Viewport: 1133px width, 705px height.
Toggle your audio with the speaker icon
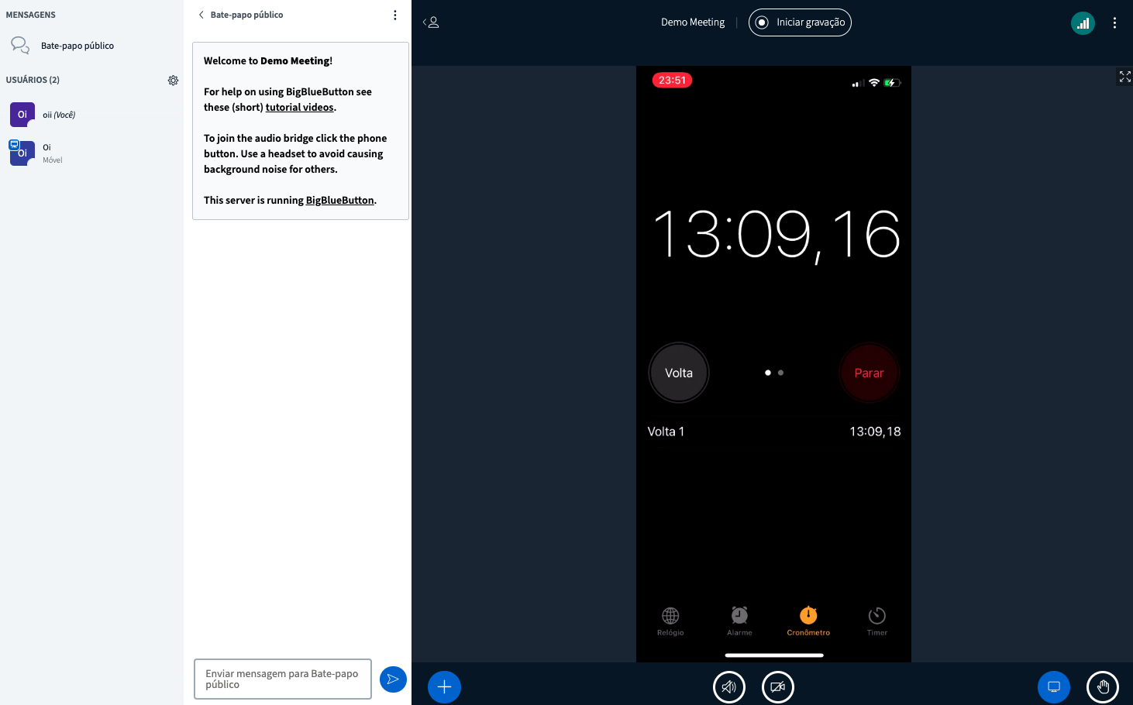coord(728,686)
